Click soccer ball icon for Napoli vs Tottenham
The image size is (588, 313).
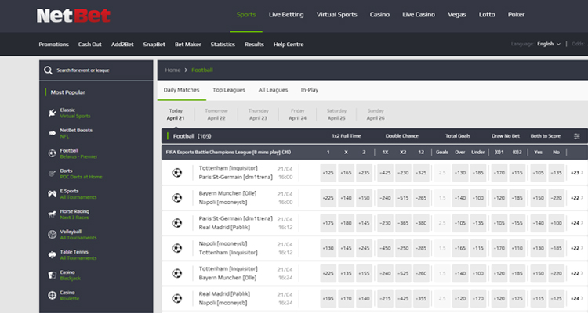177,248
